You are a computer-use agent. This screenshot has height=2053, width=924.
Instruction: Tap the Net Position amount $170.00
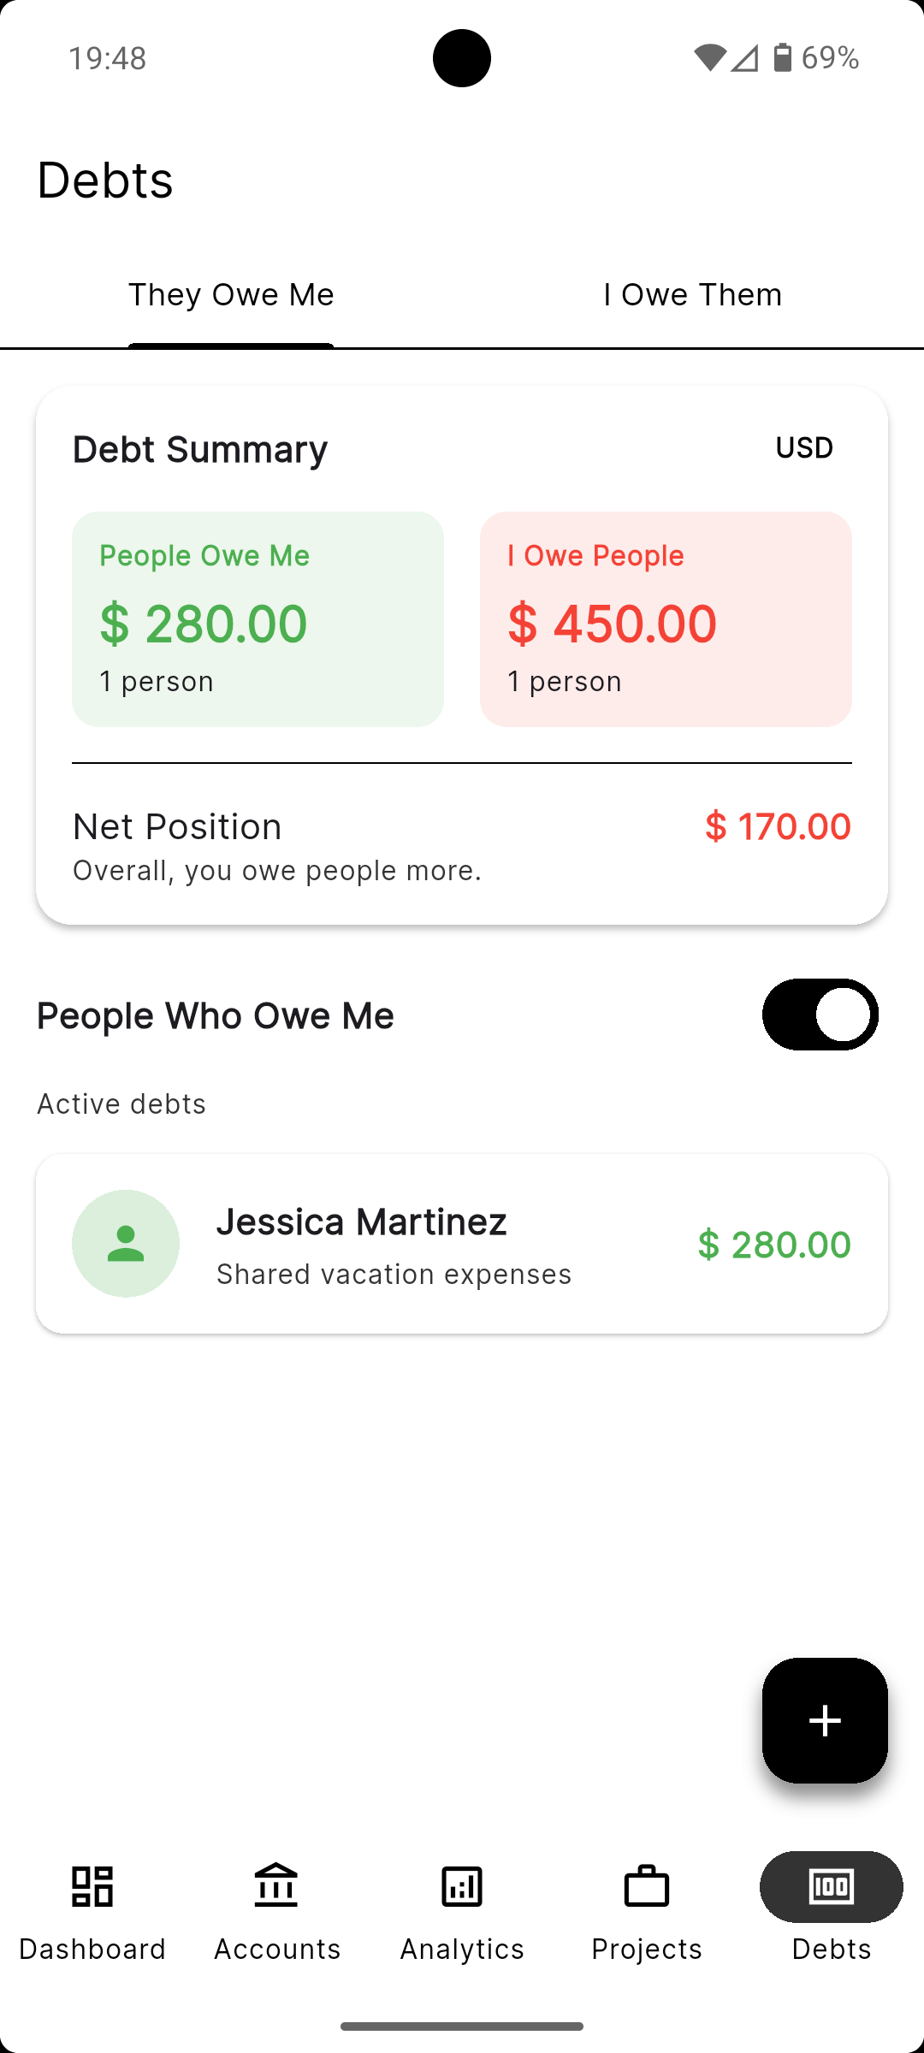778,826
